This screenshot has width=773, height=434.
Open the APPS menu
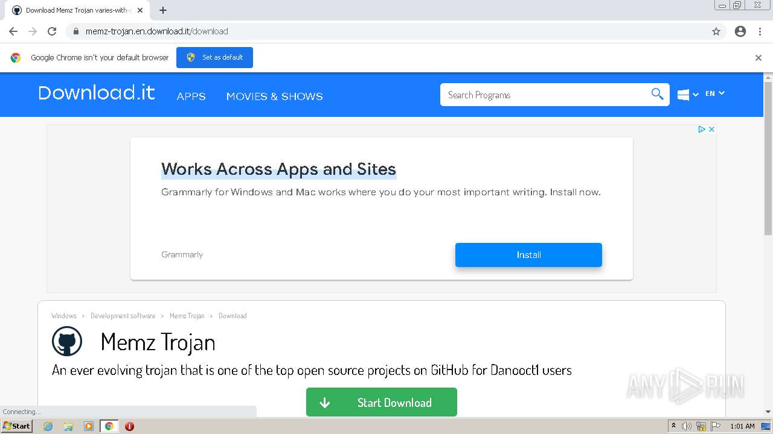coord(191,96)
